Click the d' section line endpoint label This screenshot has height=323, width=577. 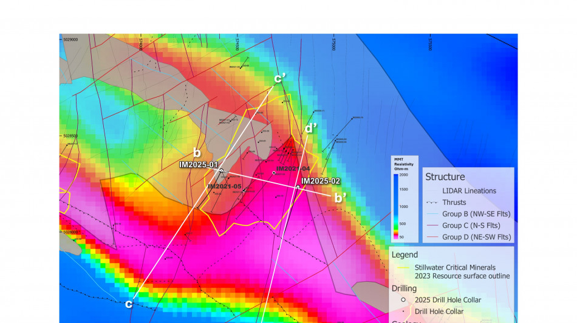point(311,128)
